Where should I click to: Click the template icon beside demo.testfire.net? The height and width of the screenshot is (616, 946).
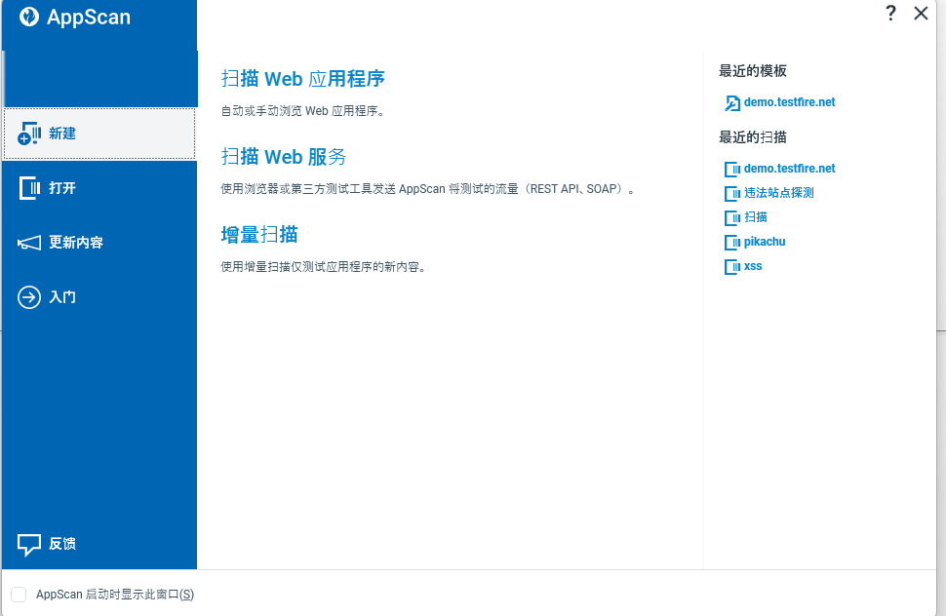[731, 103]
